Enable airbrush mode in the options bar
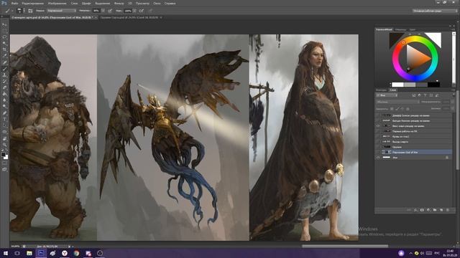This screenshot has width=460, height=258. point(141,11)
